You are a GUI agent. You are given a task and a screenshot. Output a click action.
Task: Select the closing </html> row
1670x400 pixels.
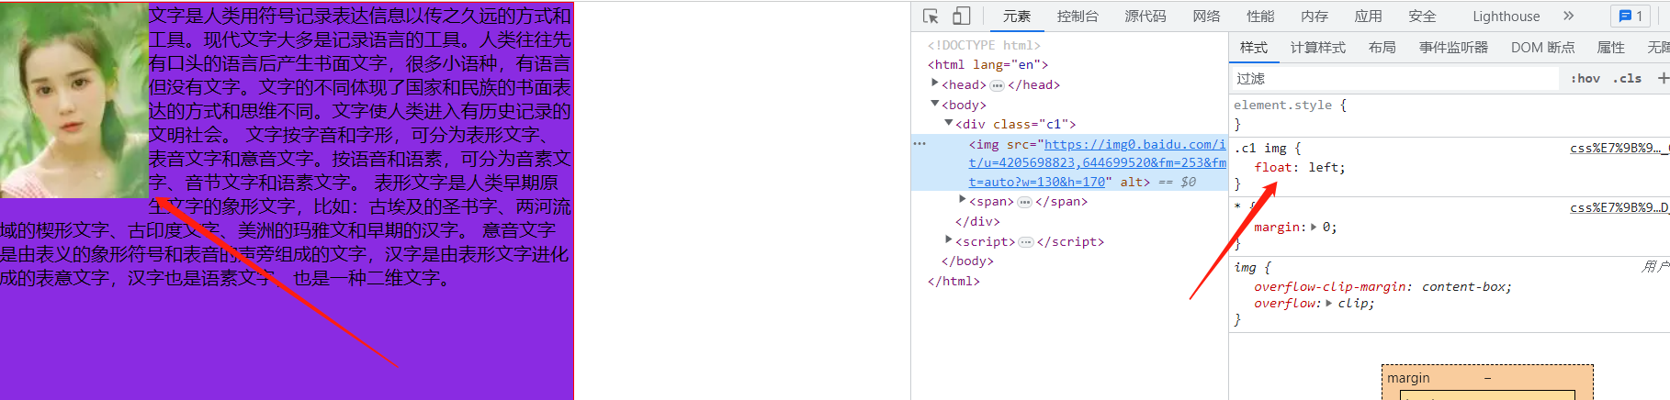953,281
